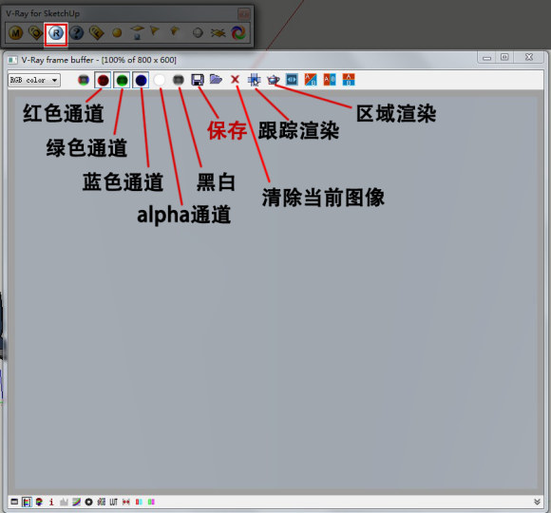Open the RGB color channel dropdown
551x513 pixels.
tap(34, 80)
